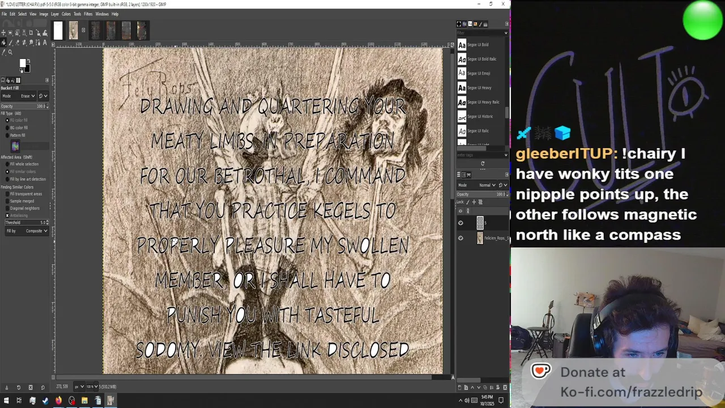Image resolution: width=725 pixels, height=408 pixels.
Task: Delete this layer button in Layers panel
Action: pyautogui.click(x=505, y=388)
